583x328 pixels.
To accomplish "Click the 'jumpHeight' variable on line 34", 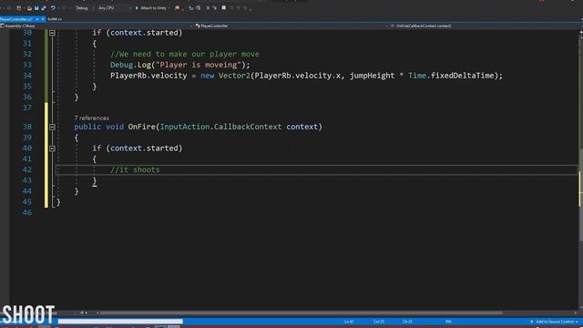I will tap(372, 76).
